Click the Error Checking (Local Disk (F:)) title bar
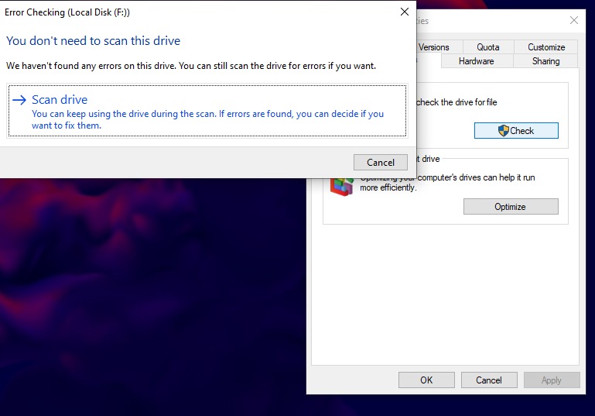This screenshot has width=595, height=416. [x=193, y=12]
